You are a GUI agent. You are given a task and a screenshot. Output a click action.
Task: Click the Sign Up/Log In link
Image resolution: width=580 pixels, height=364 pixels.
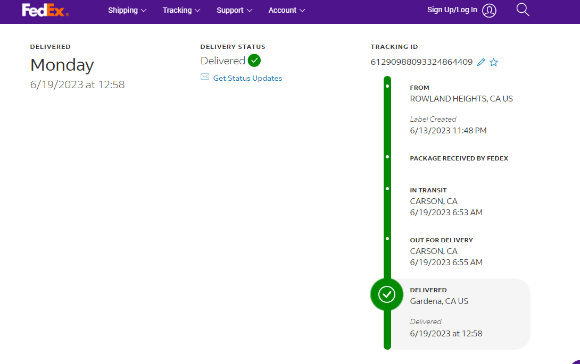coord(452,10)
